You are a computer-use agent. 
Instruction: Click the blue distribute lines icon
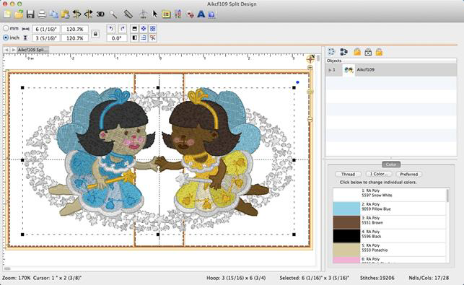(x=144, y=38)
